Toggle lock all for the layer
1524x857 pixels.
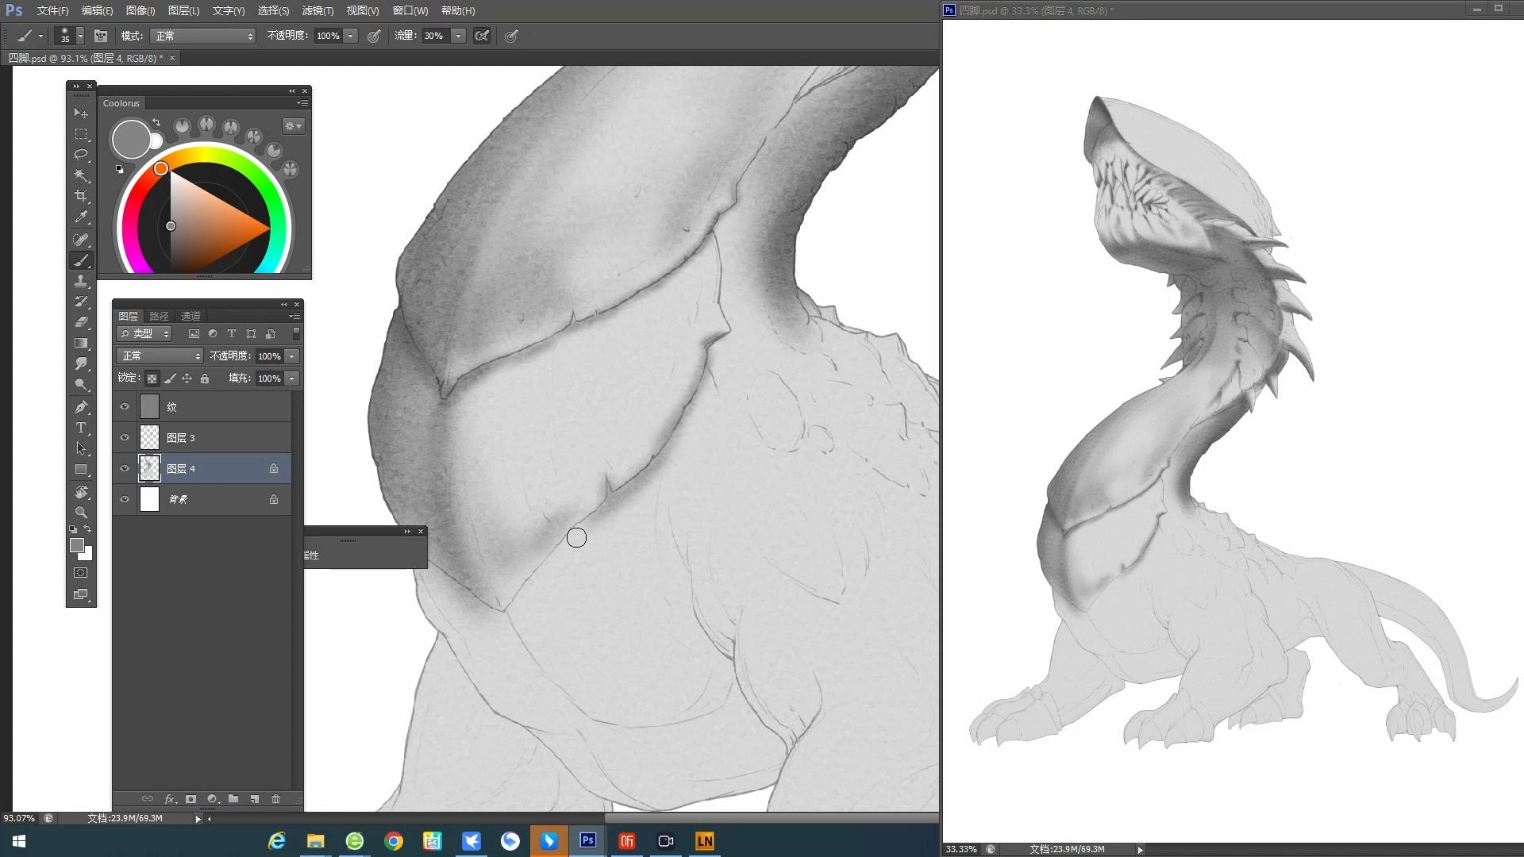pos(205,379)
